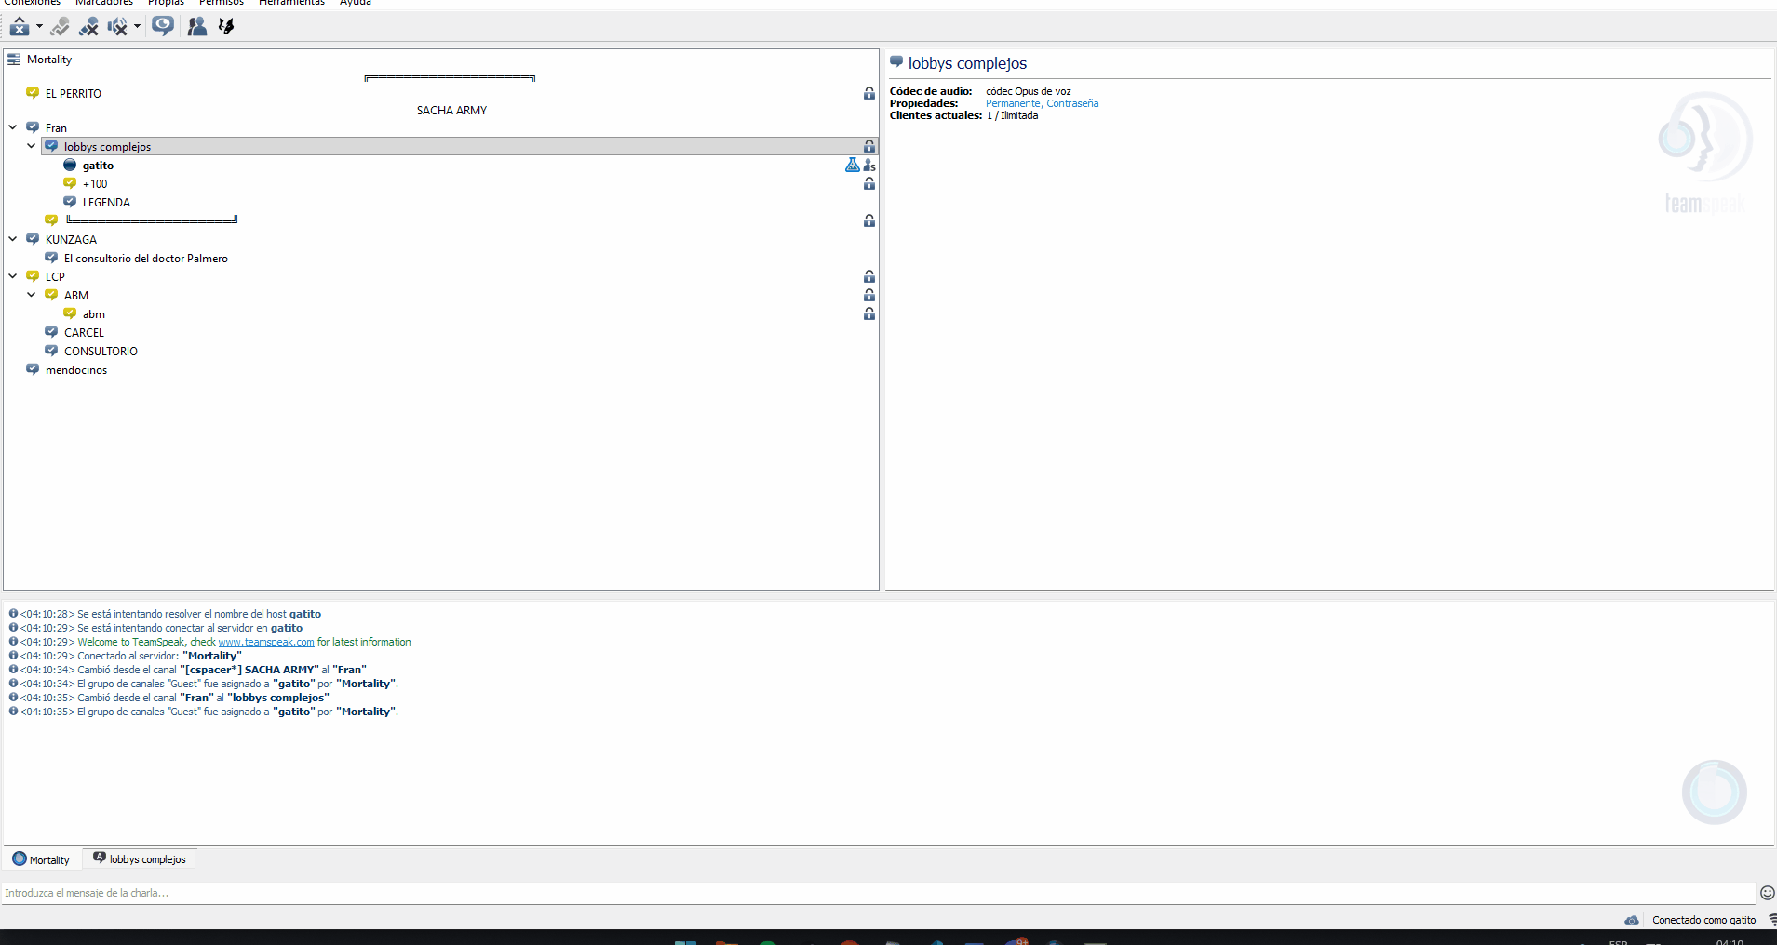Switch to the Mortality tab
This screenshot has height=945, width=1777.
click(x=41, y=858)
